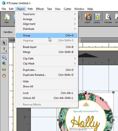Open the Text menu
Image resolution: width=118 pixels, height=131 pixels.
click(49, 9)
